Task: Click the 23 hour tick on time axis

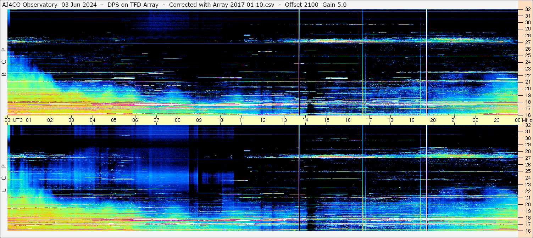Action: click(x=497, y=120)
